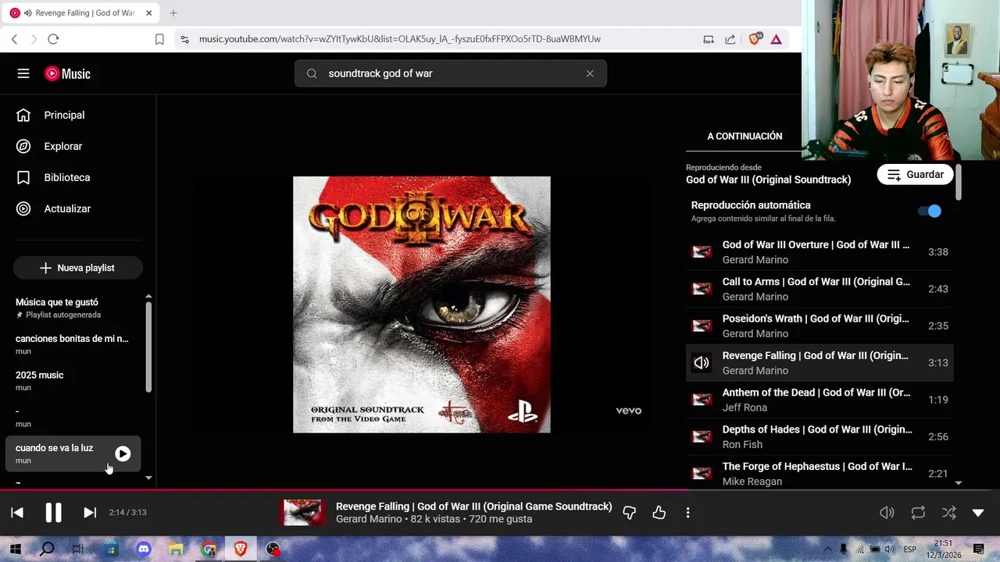Click the URL address bar
This screenshot has width=1000, height=562.
399,39
